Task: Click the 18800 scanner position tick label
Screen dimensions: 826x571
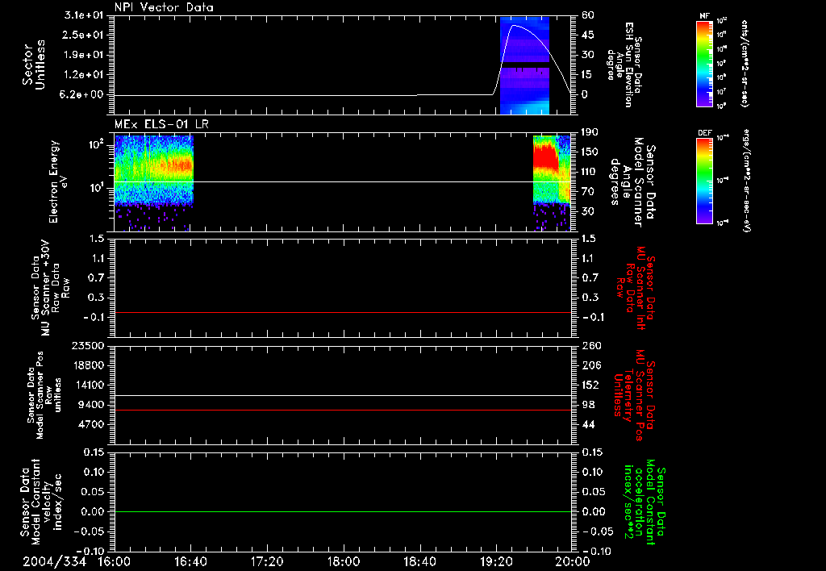Action: pos(87,365)
